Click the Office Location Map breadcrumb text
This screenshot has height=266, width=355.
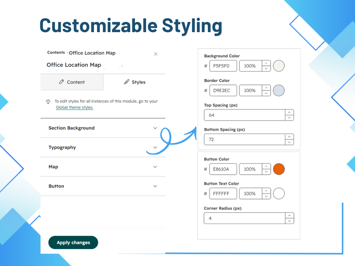92,53
